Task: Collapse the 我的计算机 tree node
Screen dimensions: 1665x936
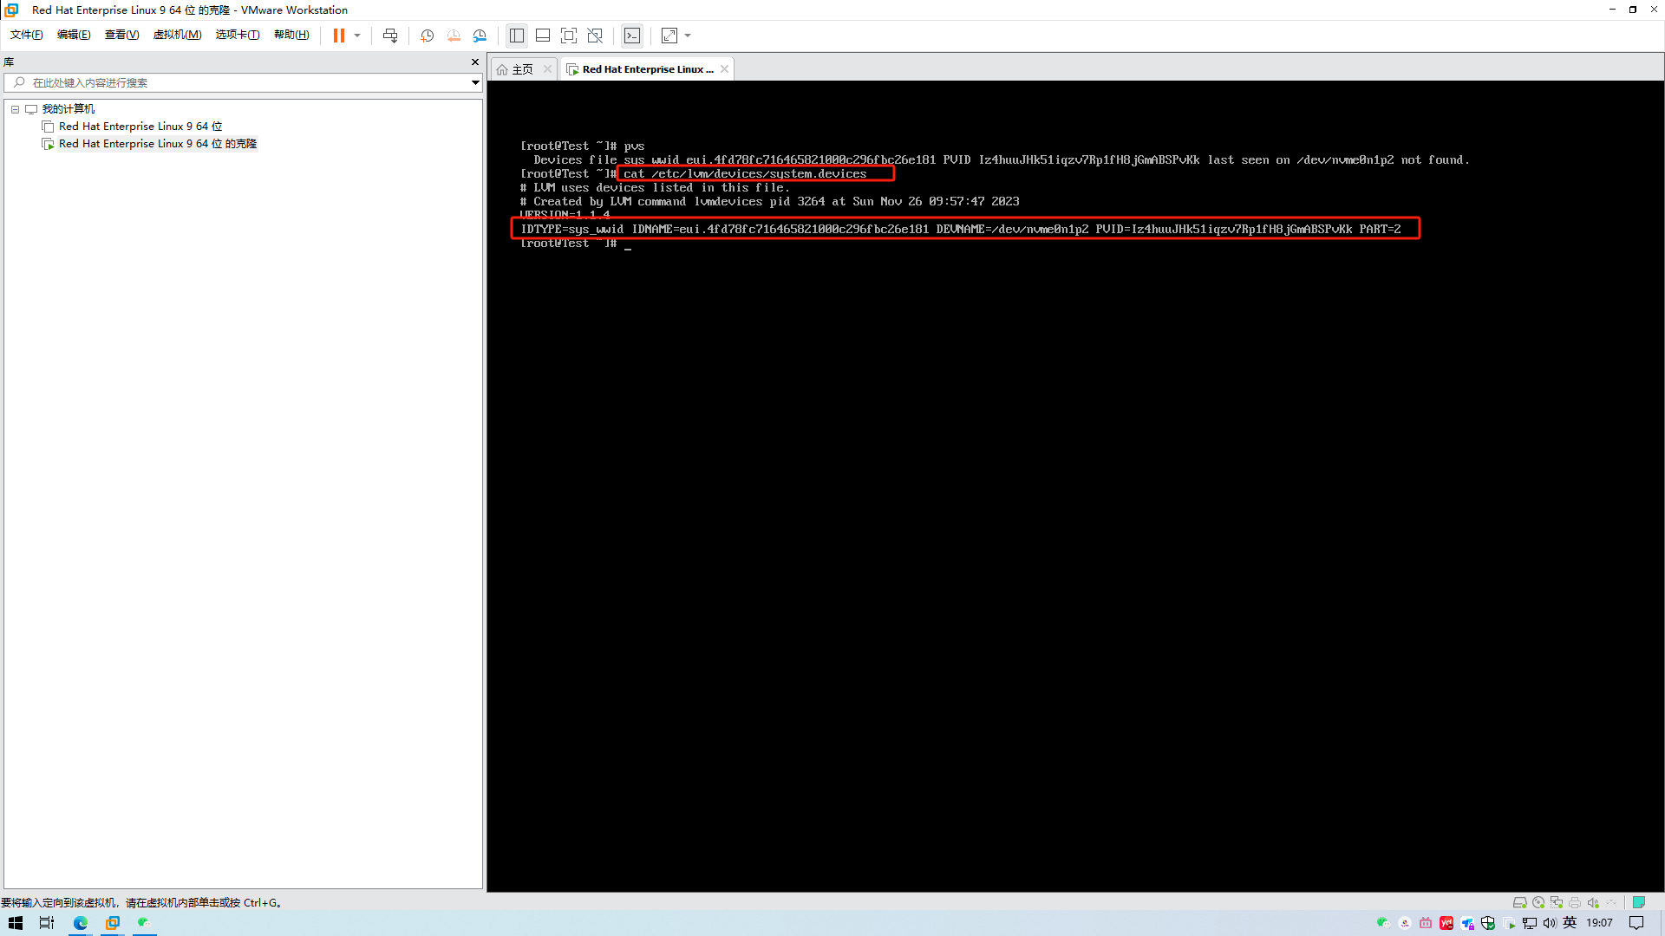Action: pyautogui.click(x=15, y=109)
